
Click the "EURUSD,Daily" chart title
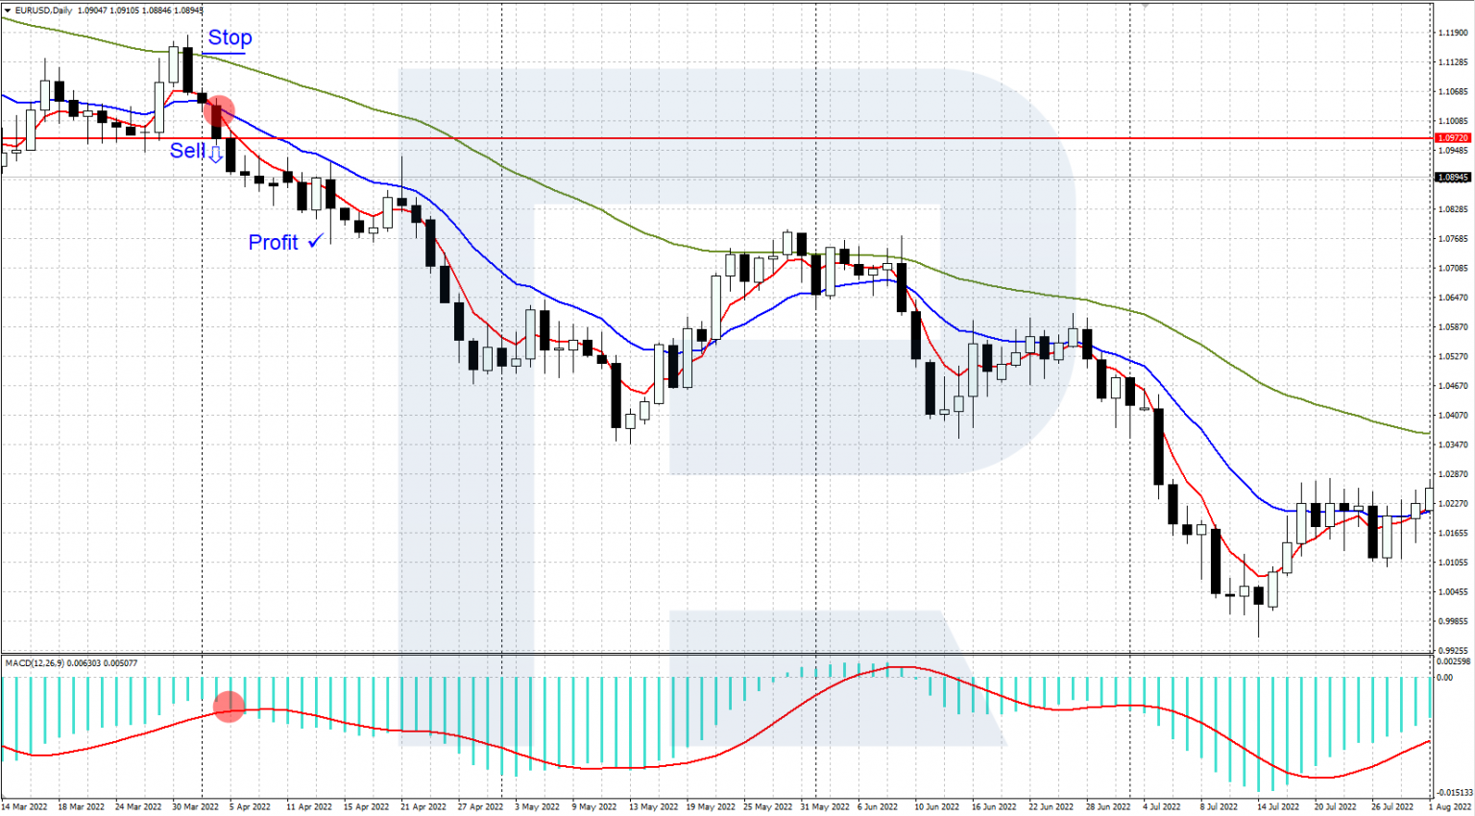pos(43,10)
